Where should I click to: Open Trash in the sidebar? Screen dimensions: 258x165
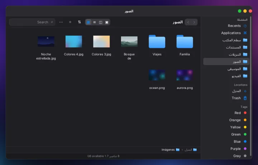tap(226, 98)
